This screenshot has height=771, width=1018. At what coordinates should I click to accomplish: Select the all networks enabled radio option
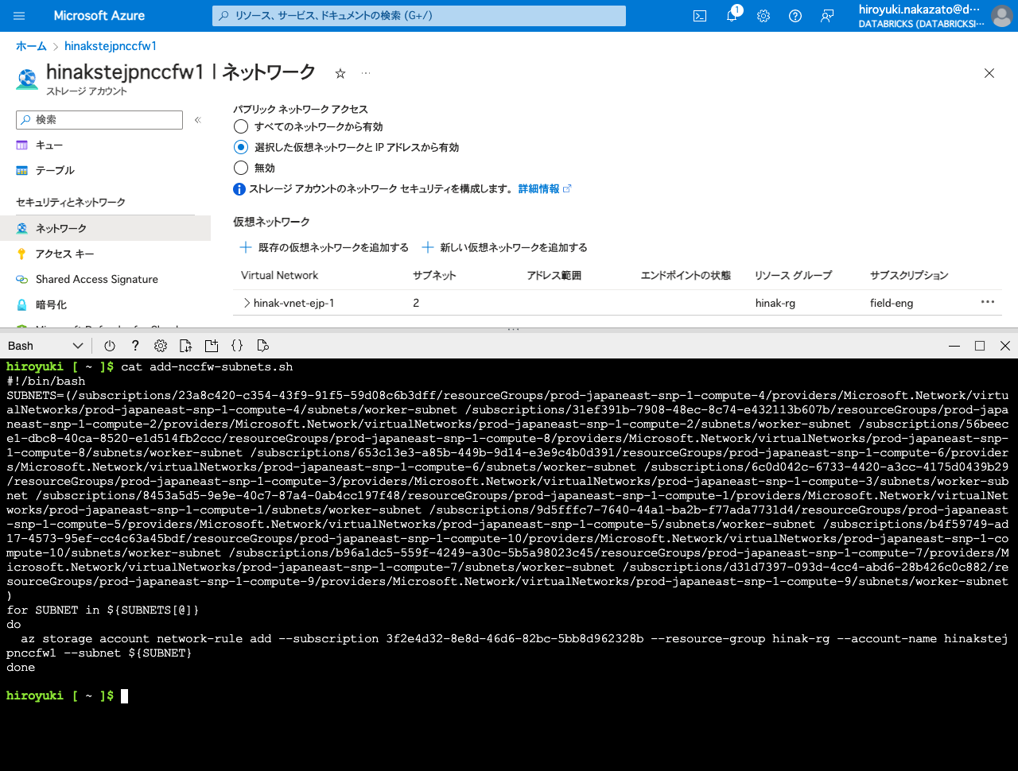point(241,126)
